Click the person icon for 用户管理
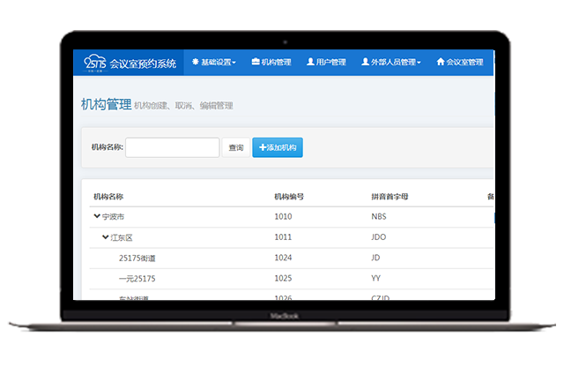This screenshot has width=564, height=375. 310,63
